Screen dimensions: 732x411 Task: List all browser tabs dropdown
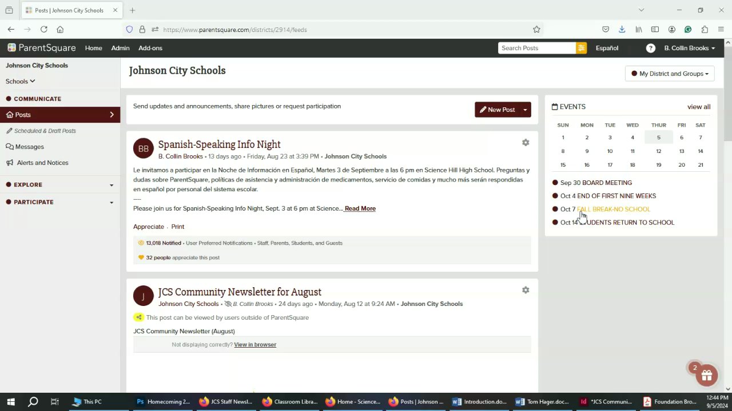pos(641,10)
